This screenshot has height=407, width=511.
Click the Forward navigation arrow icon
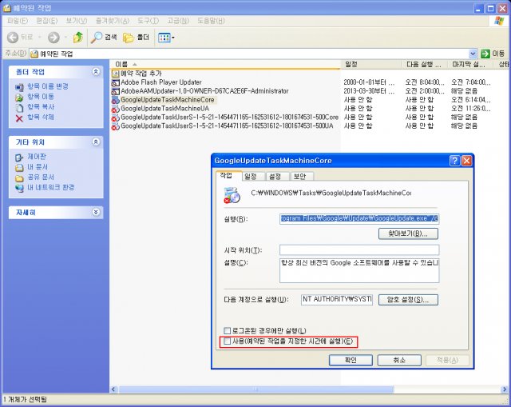(x=53, y=38)
